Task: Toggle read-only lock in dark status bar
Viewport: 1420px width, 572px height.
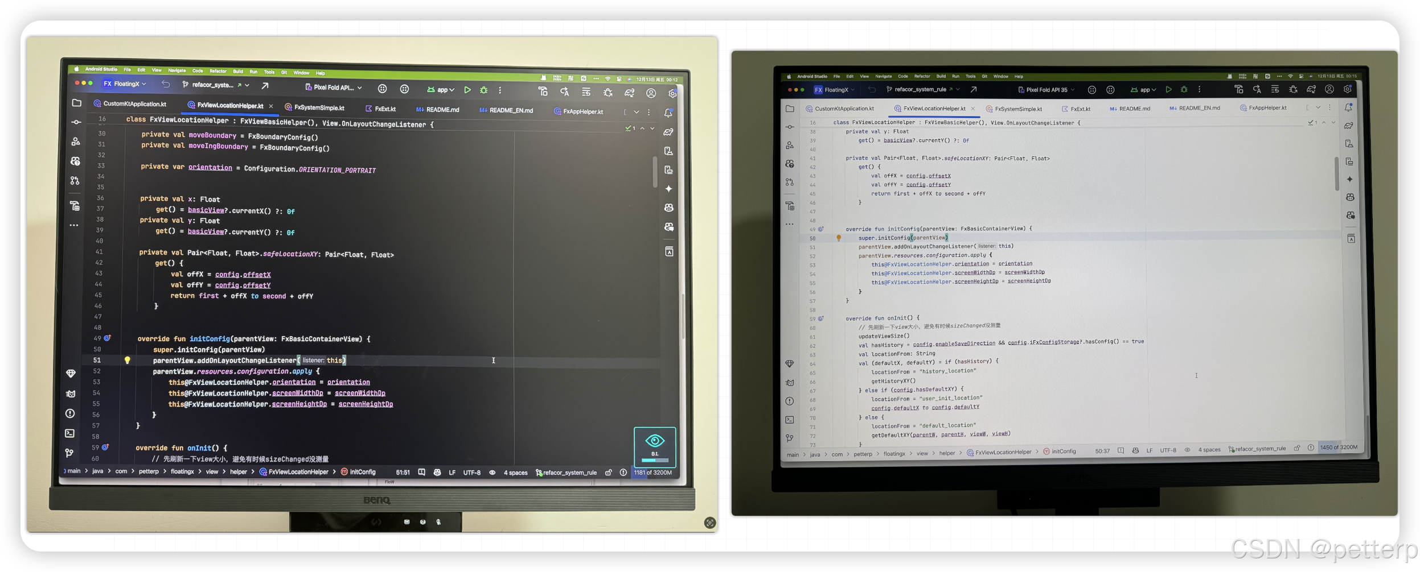Action: [x=609, y=472]
